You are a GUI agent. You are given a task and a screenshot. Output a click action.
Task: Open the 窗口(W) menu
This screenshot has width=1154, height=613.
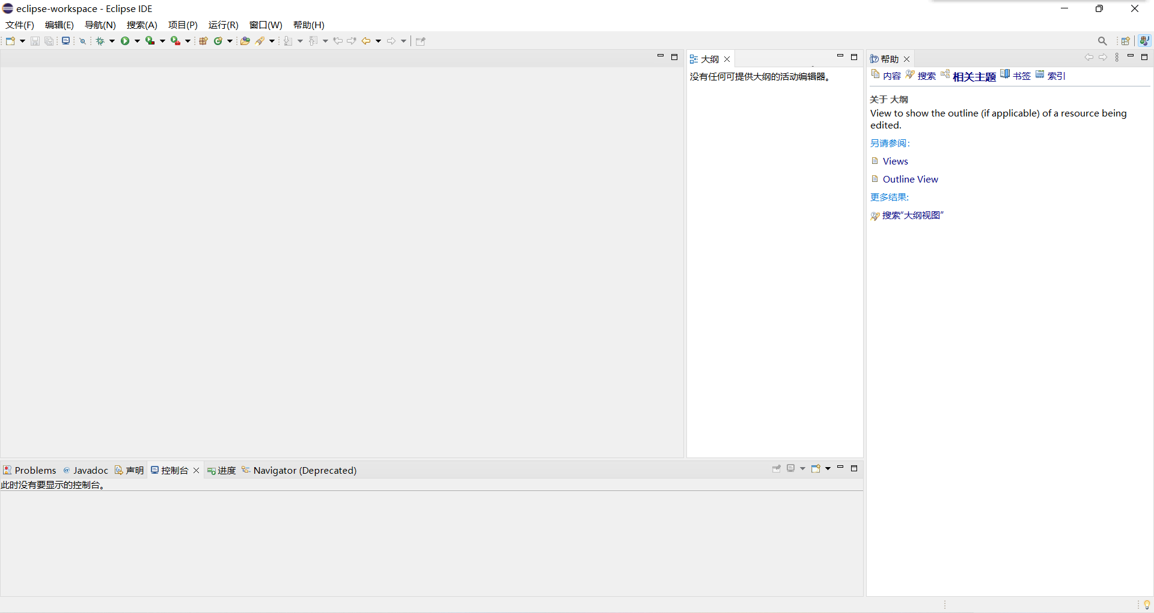pyautogui.click(x=266, y=25)
